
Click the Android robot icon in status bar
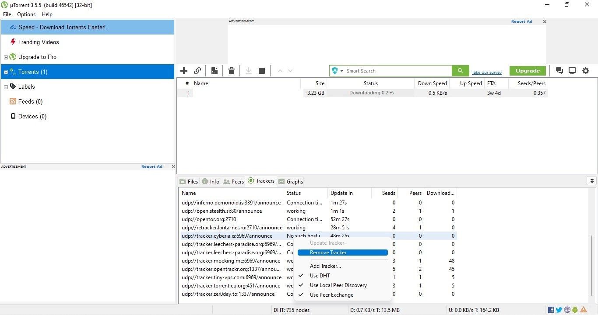tap(575, 310)
